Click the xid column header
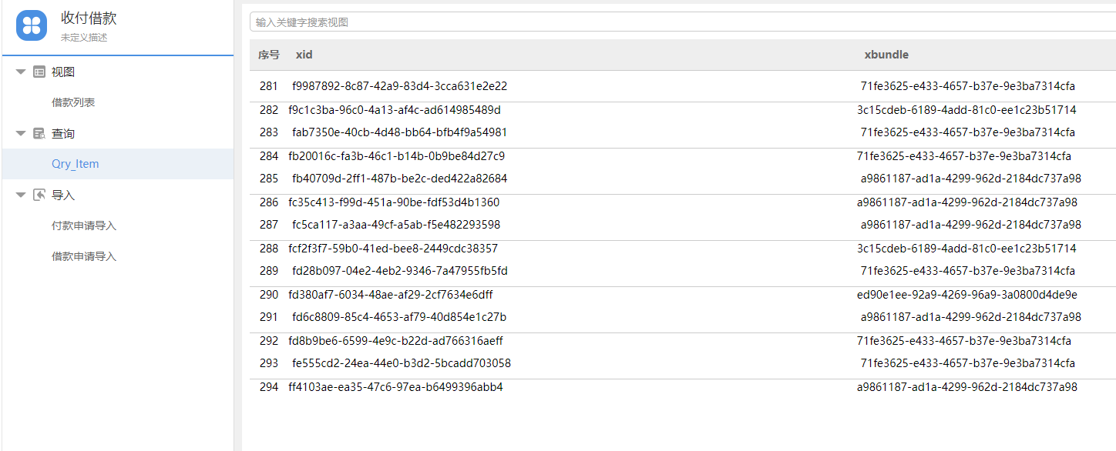 coord(304,55)
